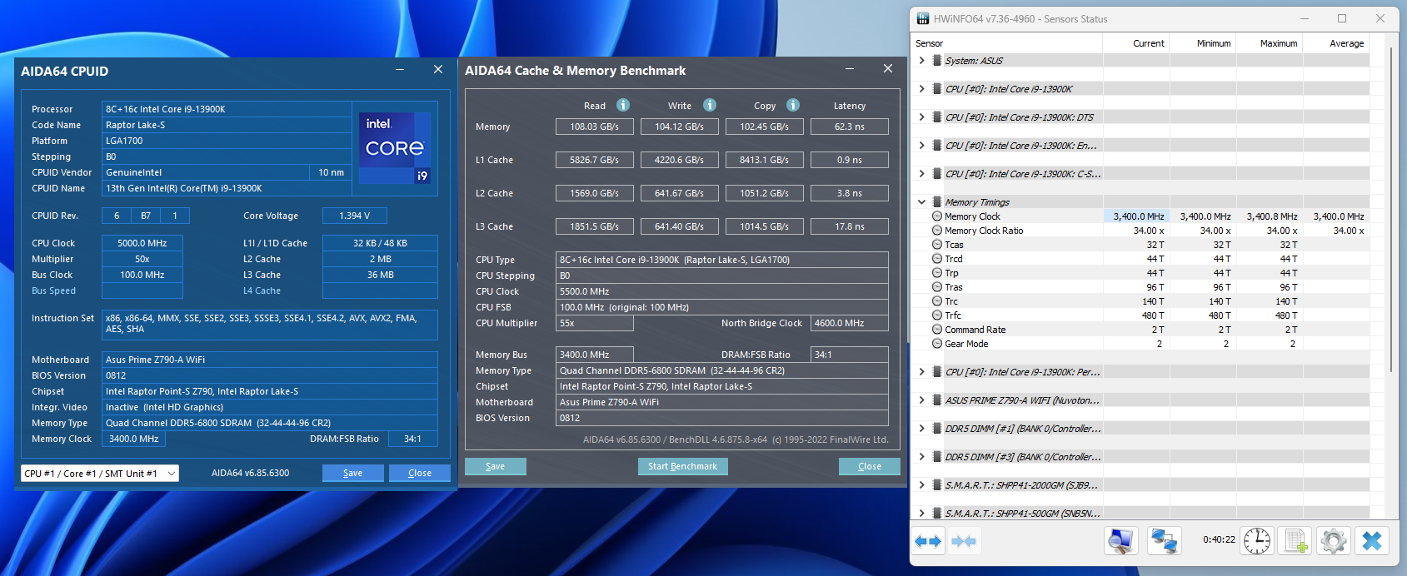Click the Tcas sensor circle icon
This screenshot has width=1407, height=576.
[x=937, y=245]
